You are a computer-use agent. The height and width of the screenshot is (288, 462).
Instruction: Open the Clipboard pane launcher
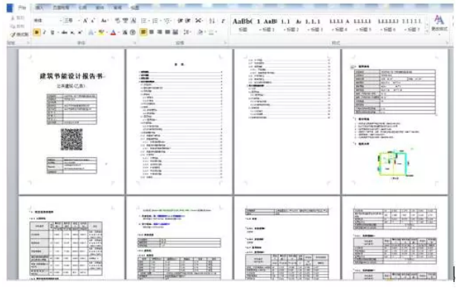[28, 43]
